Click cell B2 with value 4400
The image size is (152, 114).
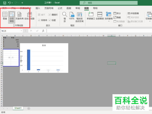point(15,40)
